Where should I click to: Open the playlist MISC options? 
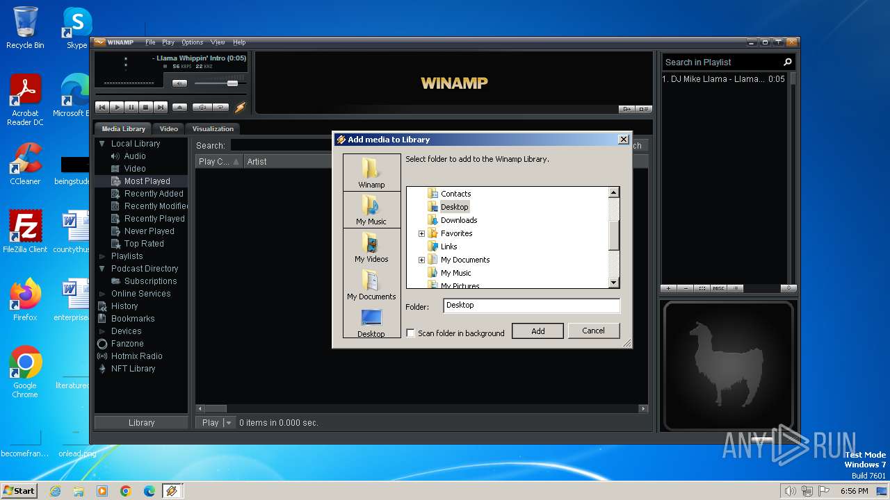pyautogui.click(x=718, y=288)
